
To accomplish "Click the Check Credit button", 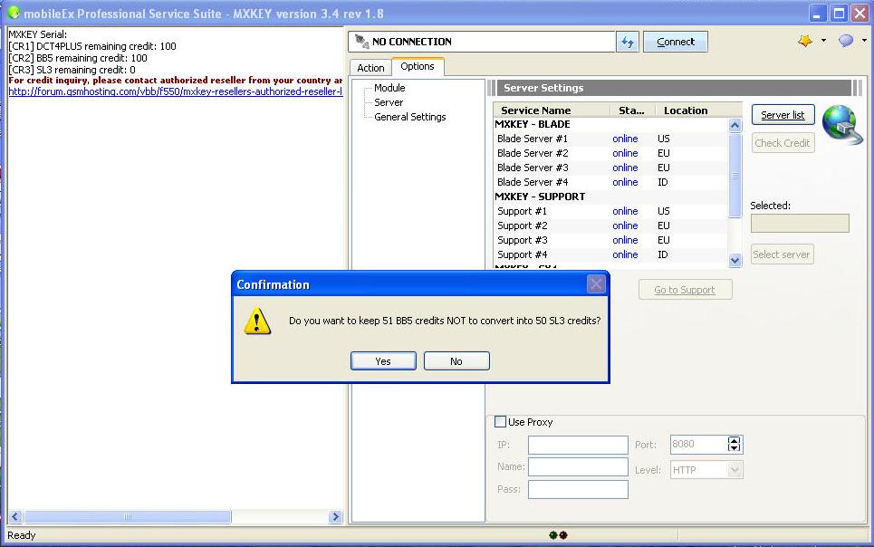I will click(783, 143).
